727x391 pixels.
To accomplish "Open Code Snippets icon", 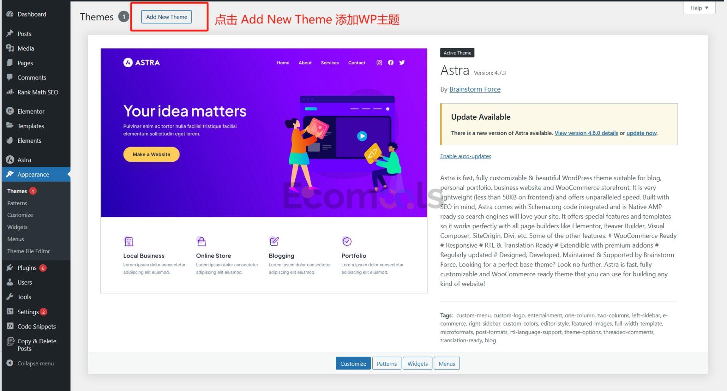I will coord(10,326).
